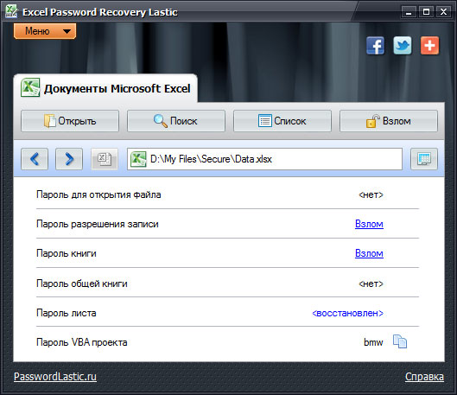This screenshot has width=457, height=395.
Task: Click Взлом link for Пароль разрешения записи
Action: pos(369,224)
